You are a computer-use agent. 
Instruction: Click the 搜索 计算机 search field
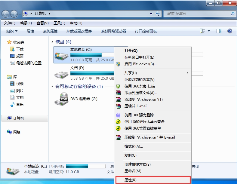coord(197,14)
